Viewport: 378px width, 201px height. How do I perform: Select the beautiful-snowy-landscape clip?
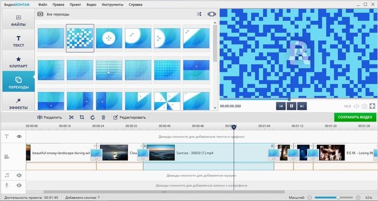point(61,153)
